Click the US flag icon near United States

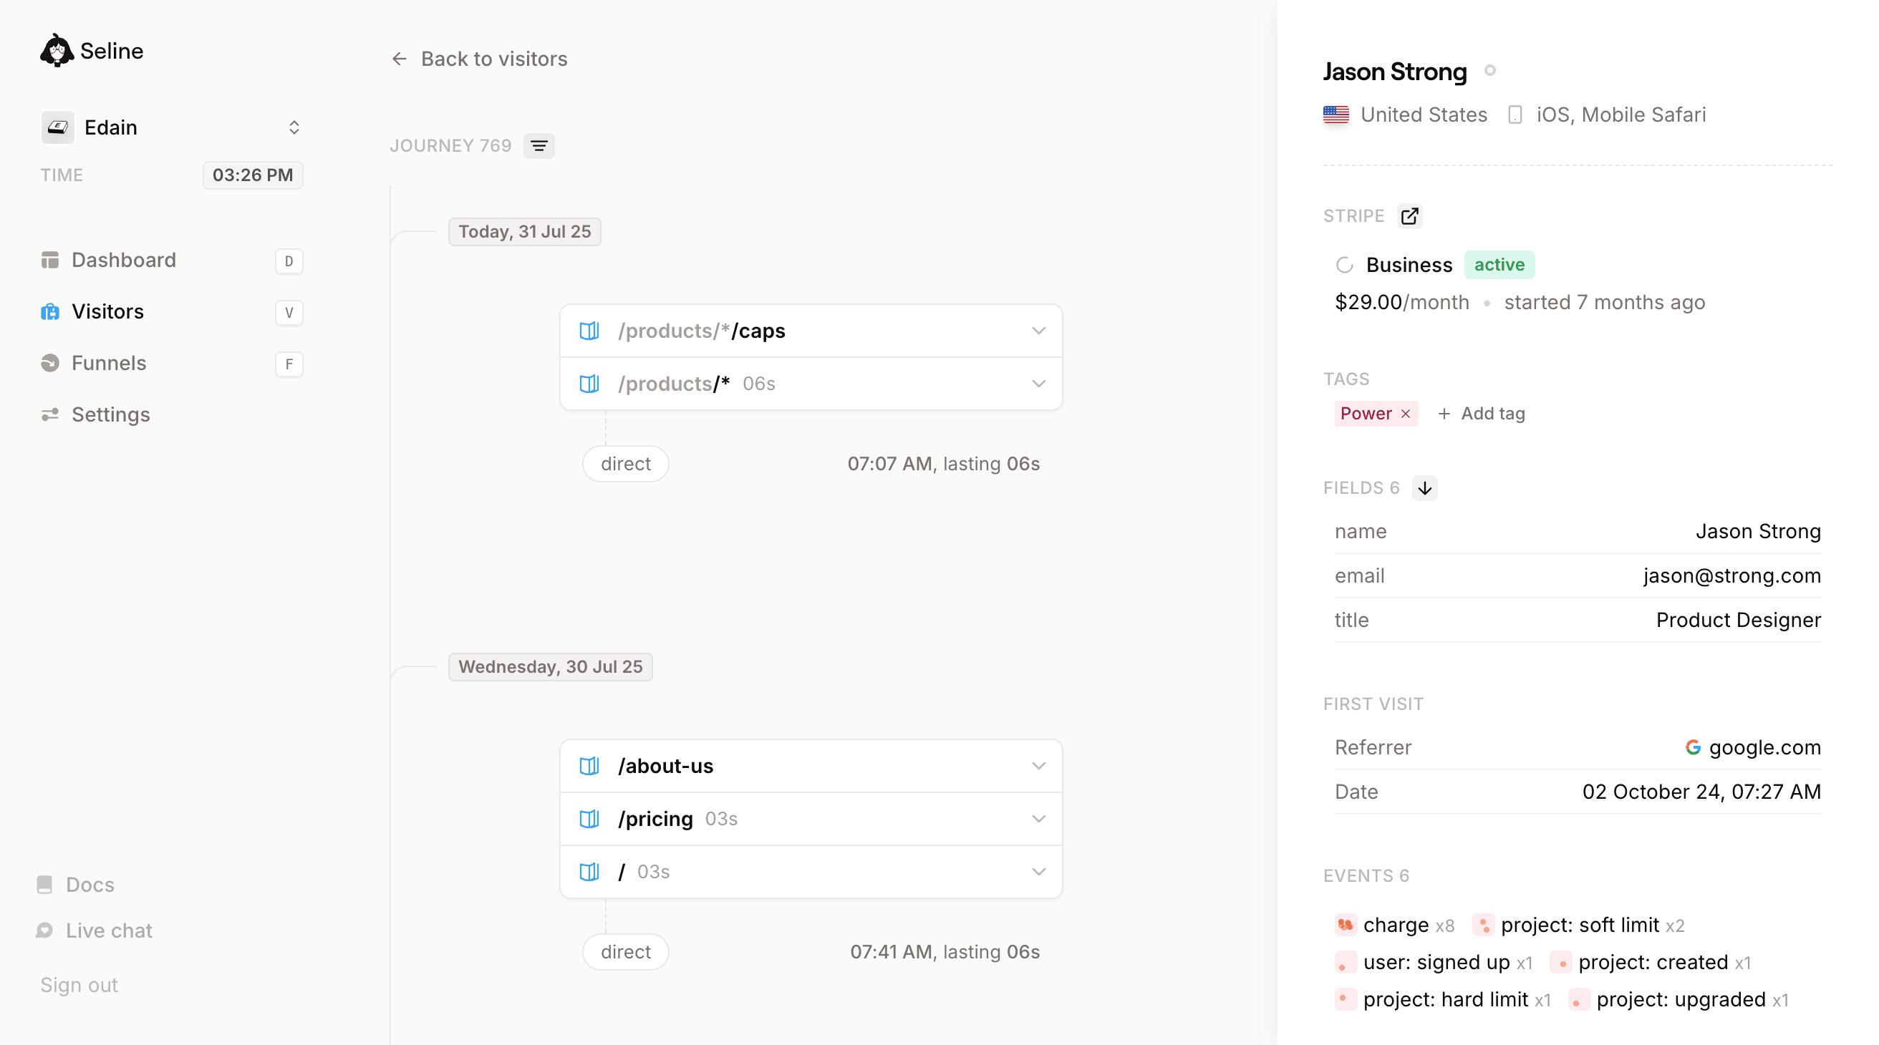click(1336, 115)
